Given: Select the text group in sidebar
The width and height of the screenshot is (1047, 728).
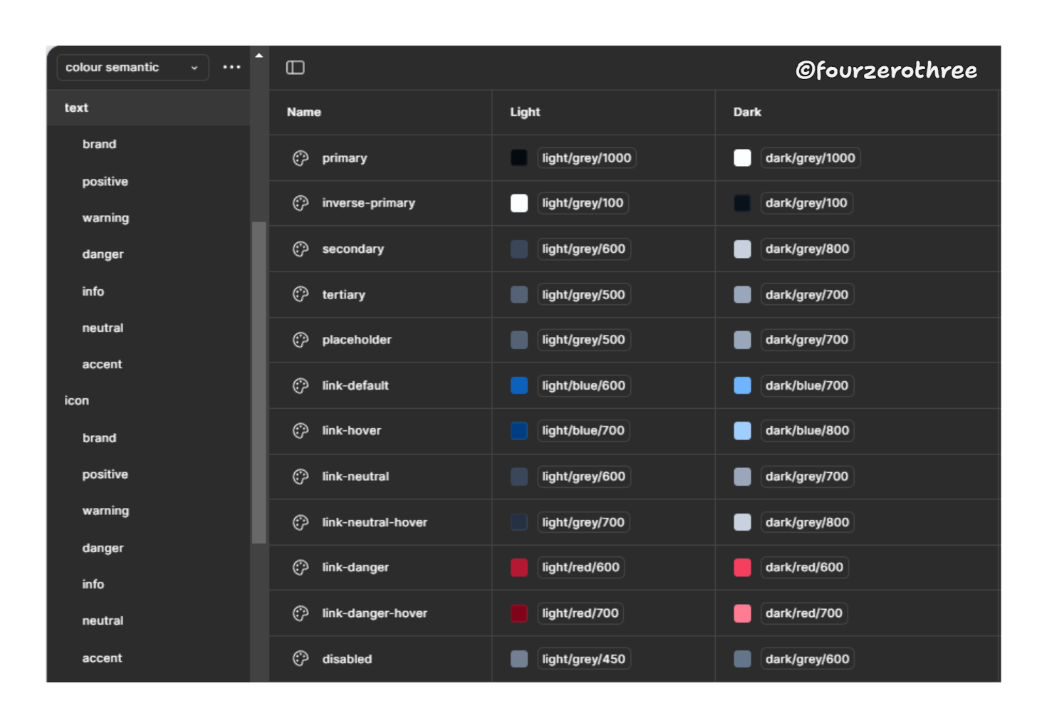Looking at the screenshot, I should coord(148,108).
